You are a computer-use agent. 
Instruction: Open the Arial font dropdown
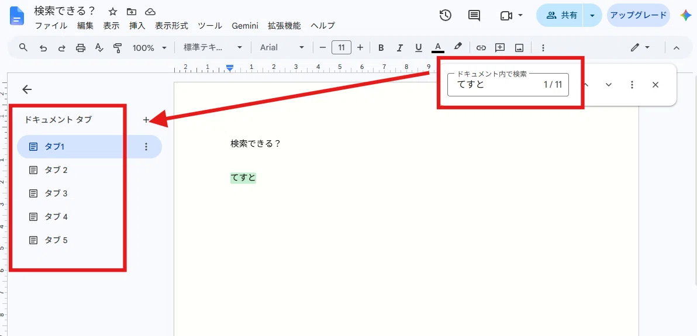click(x=282, y=47)
